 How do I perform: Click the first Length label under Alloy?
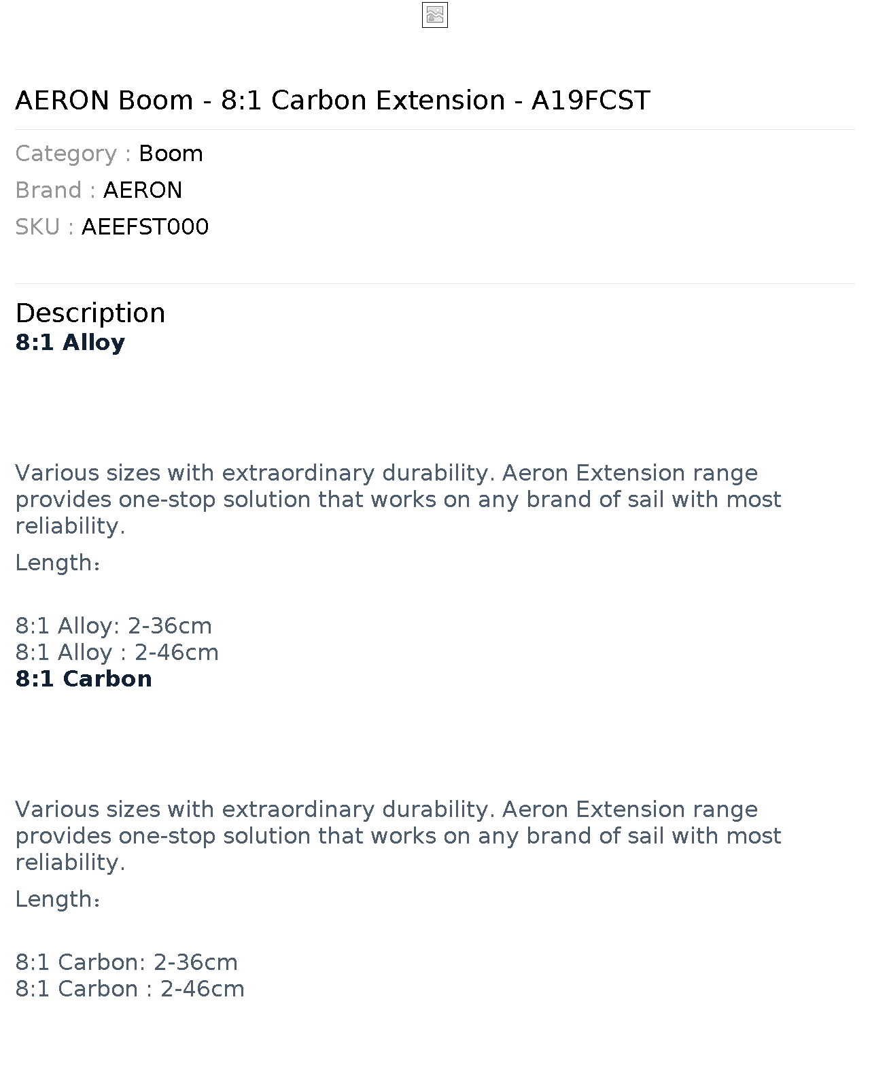click(58, 563)
